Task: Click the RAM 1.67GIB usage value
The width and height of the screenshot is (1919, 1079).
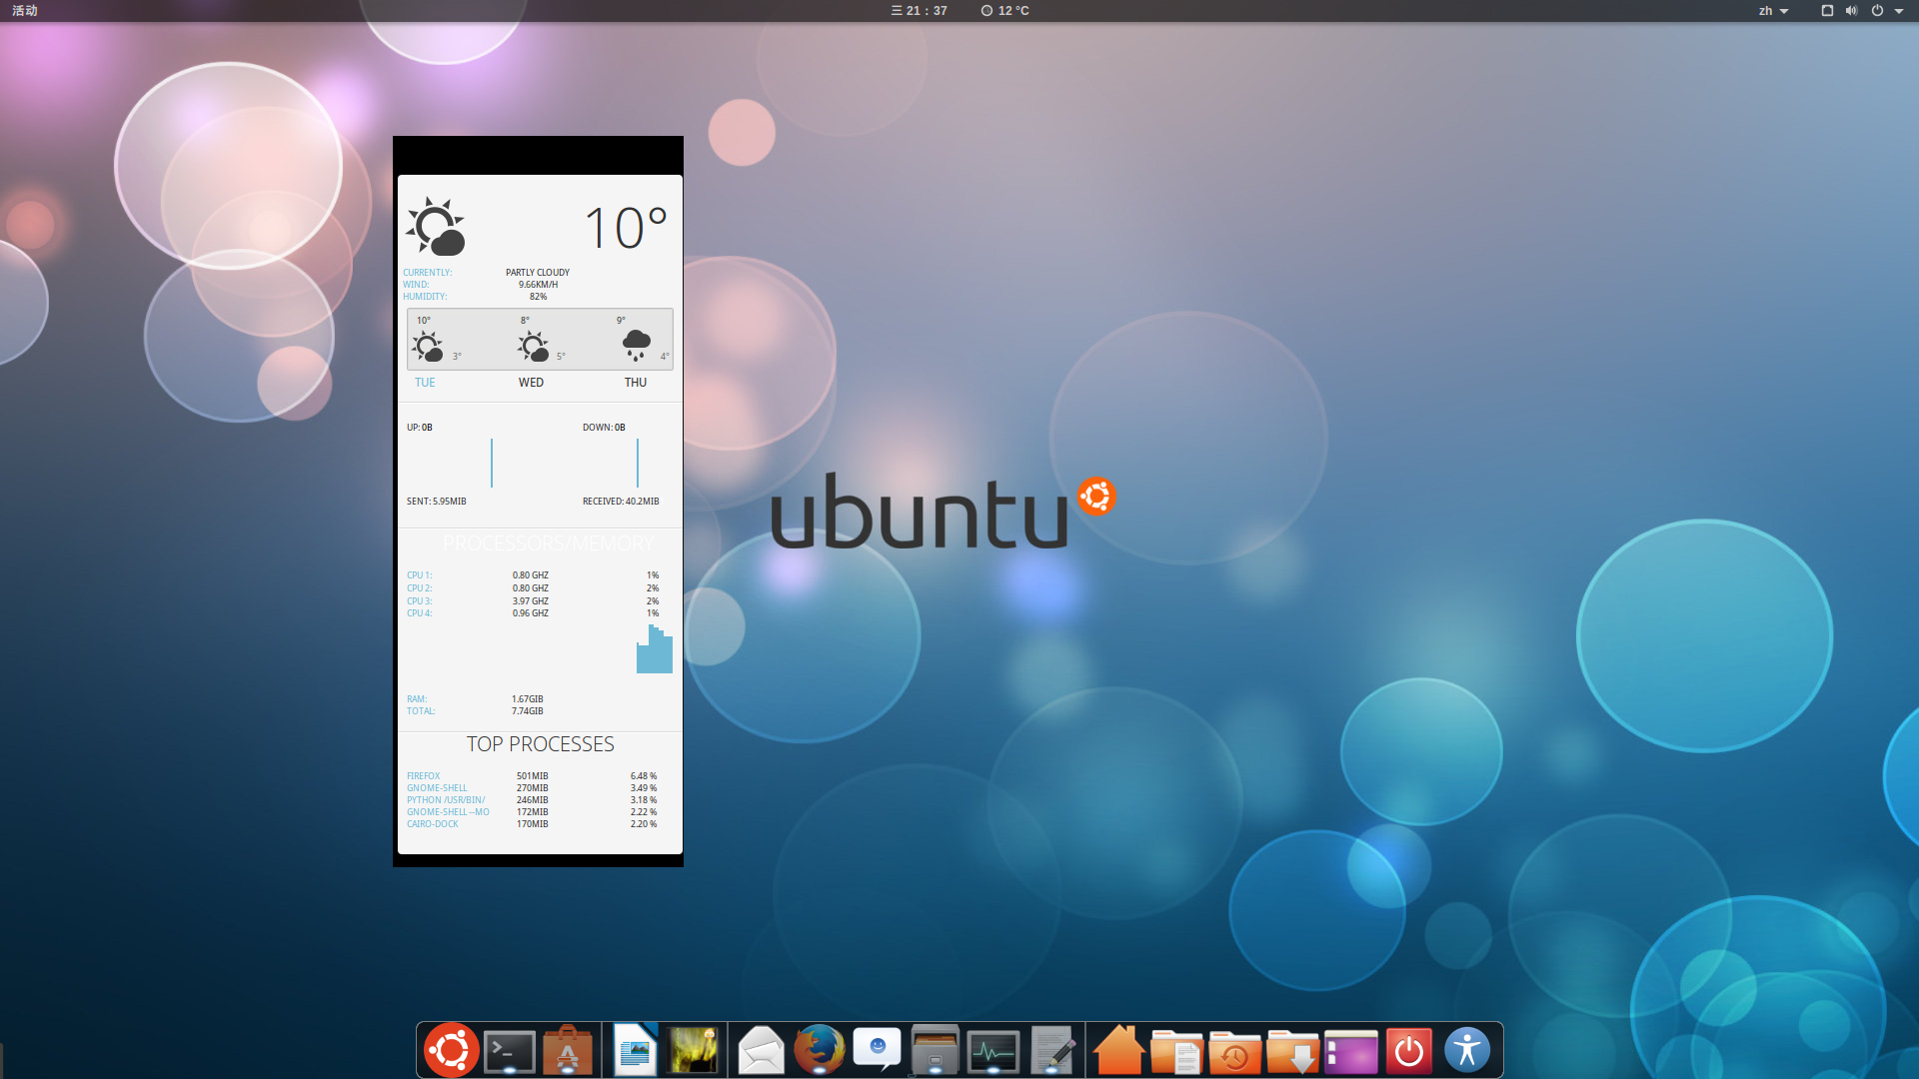Action: 528,699
